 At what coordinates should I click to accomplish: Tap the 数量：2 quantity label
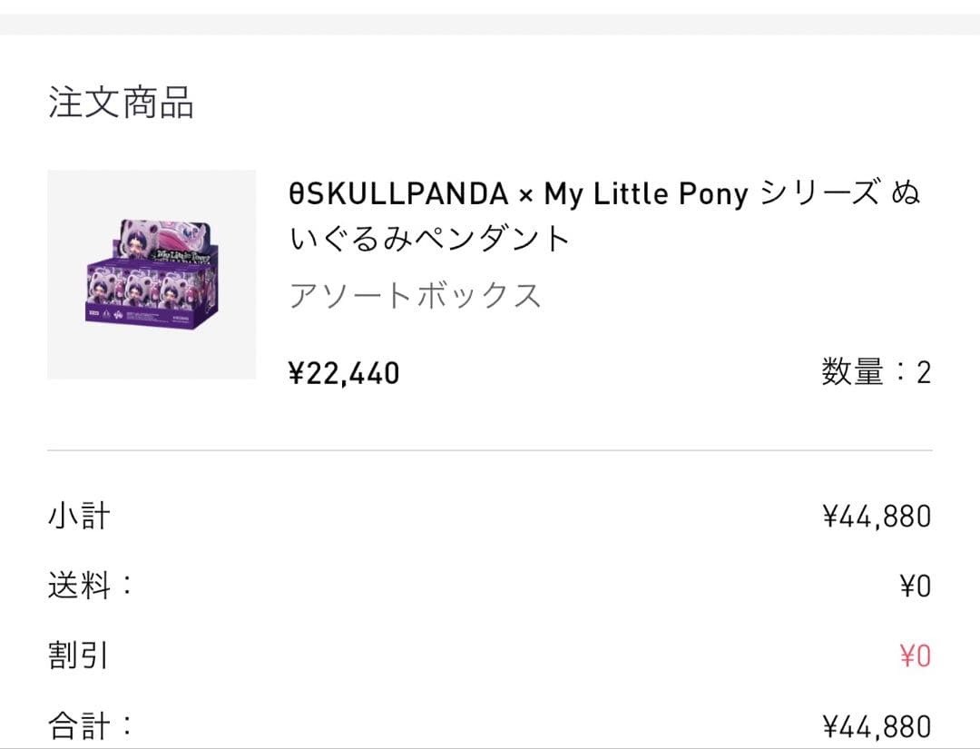[875, 372]
